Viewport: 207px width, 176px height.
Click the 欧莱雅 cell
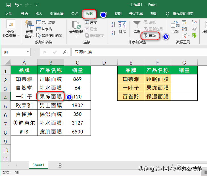pyautogui.click(x=24, y=105)
